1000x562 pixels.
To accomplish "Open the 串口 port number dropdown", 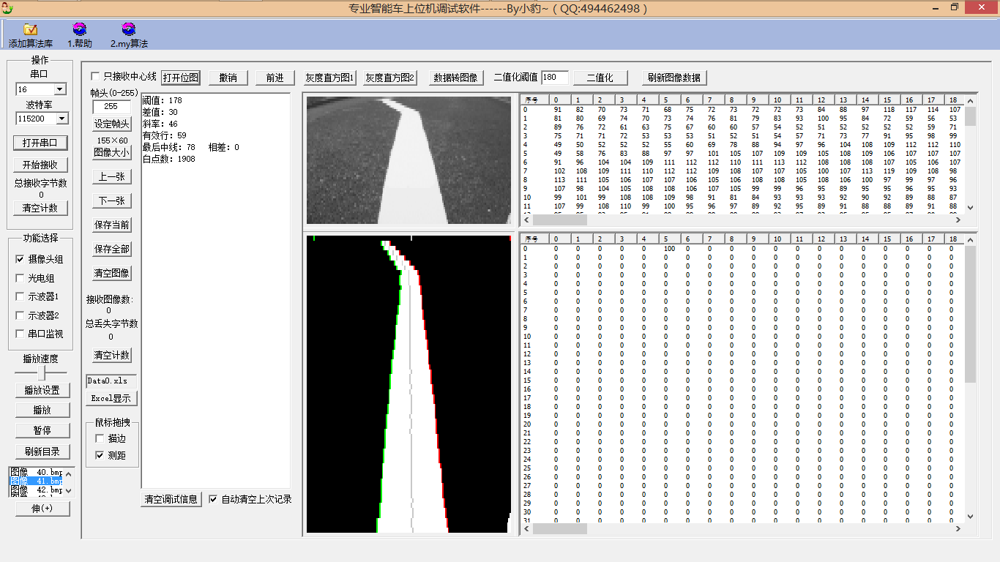I will [60, 89].
